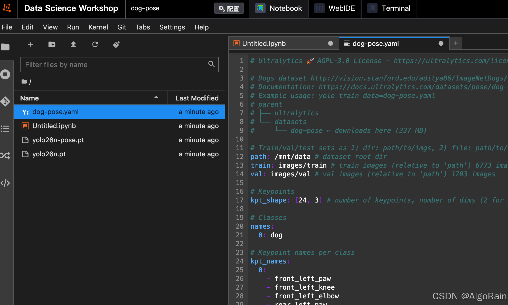This screenshot has height=305, width=508.
Task: Click the WebIDE icon in top bar
Action: (319, 8)
